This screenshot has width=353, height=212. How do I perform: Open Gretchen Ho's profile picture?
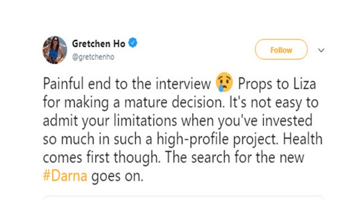click(x=55, y=50)
